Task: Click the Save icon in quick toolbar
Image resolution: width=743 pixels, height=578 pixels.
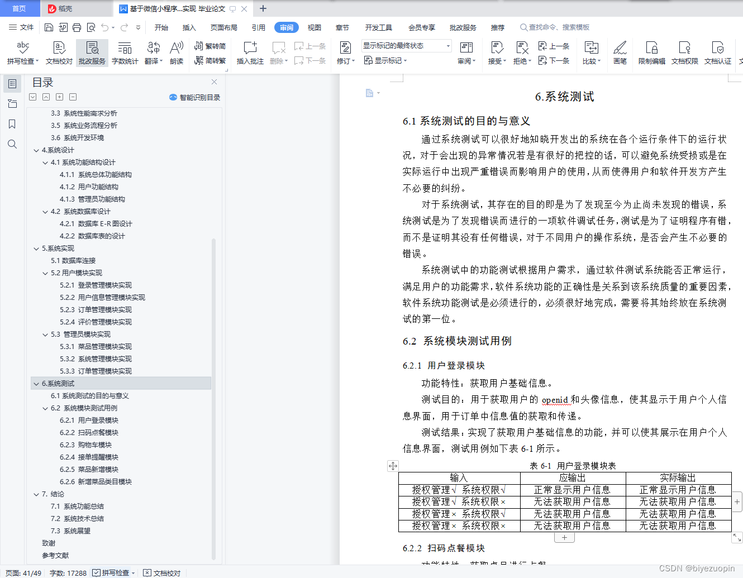Action: [x=49, y=27]
